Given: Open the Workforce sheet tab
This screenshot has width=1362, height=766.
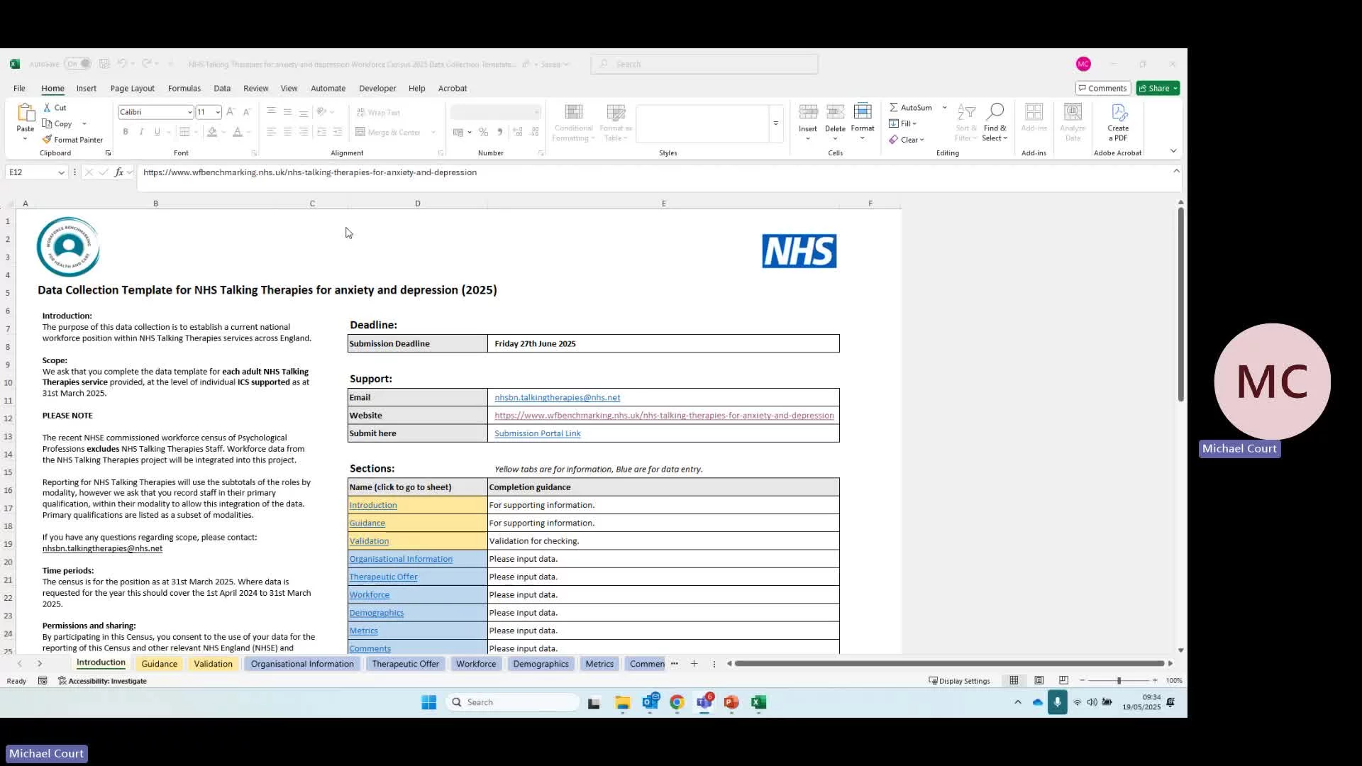Looking at the screenshot, I should tap(476, 664).
